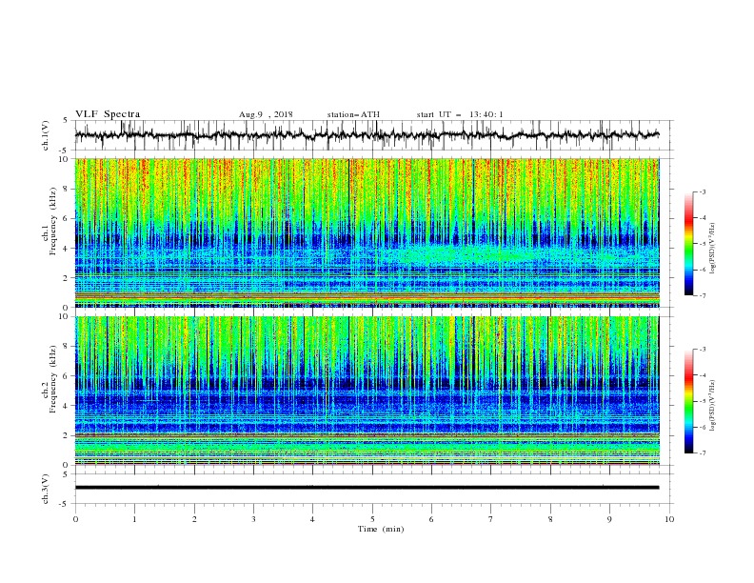Click the "ch.1(V)" axis label

click(x=46, y=135)
